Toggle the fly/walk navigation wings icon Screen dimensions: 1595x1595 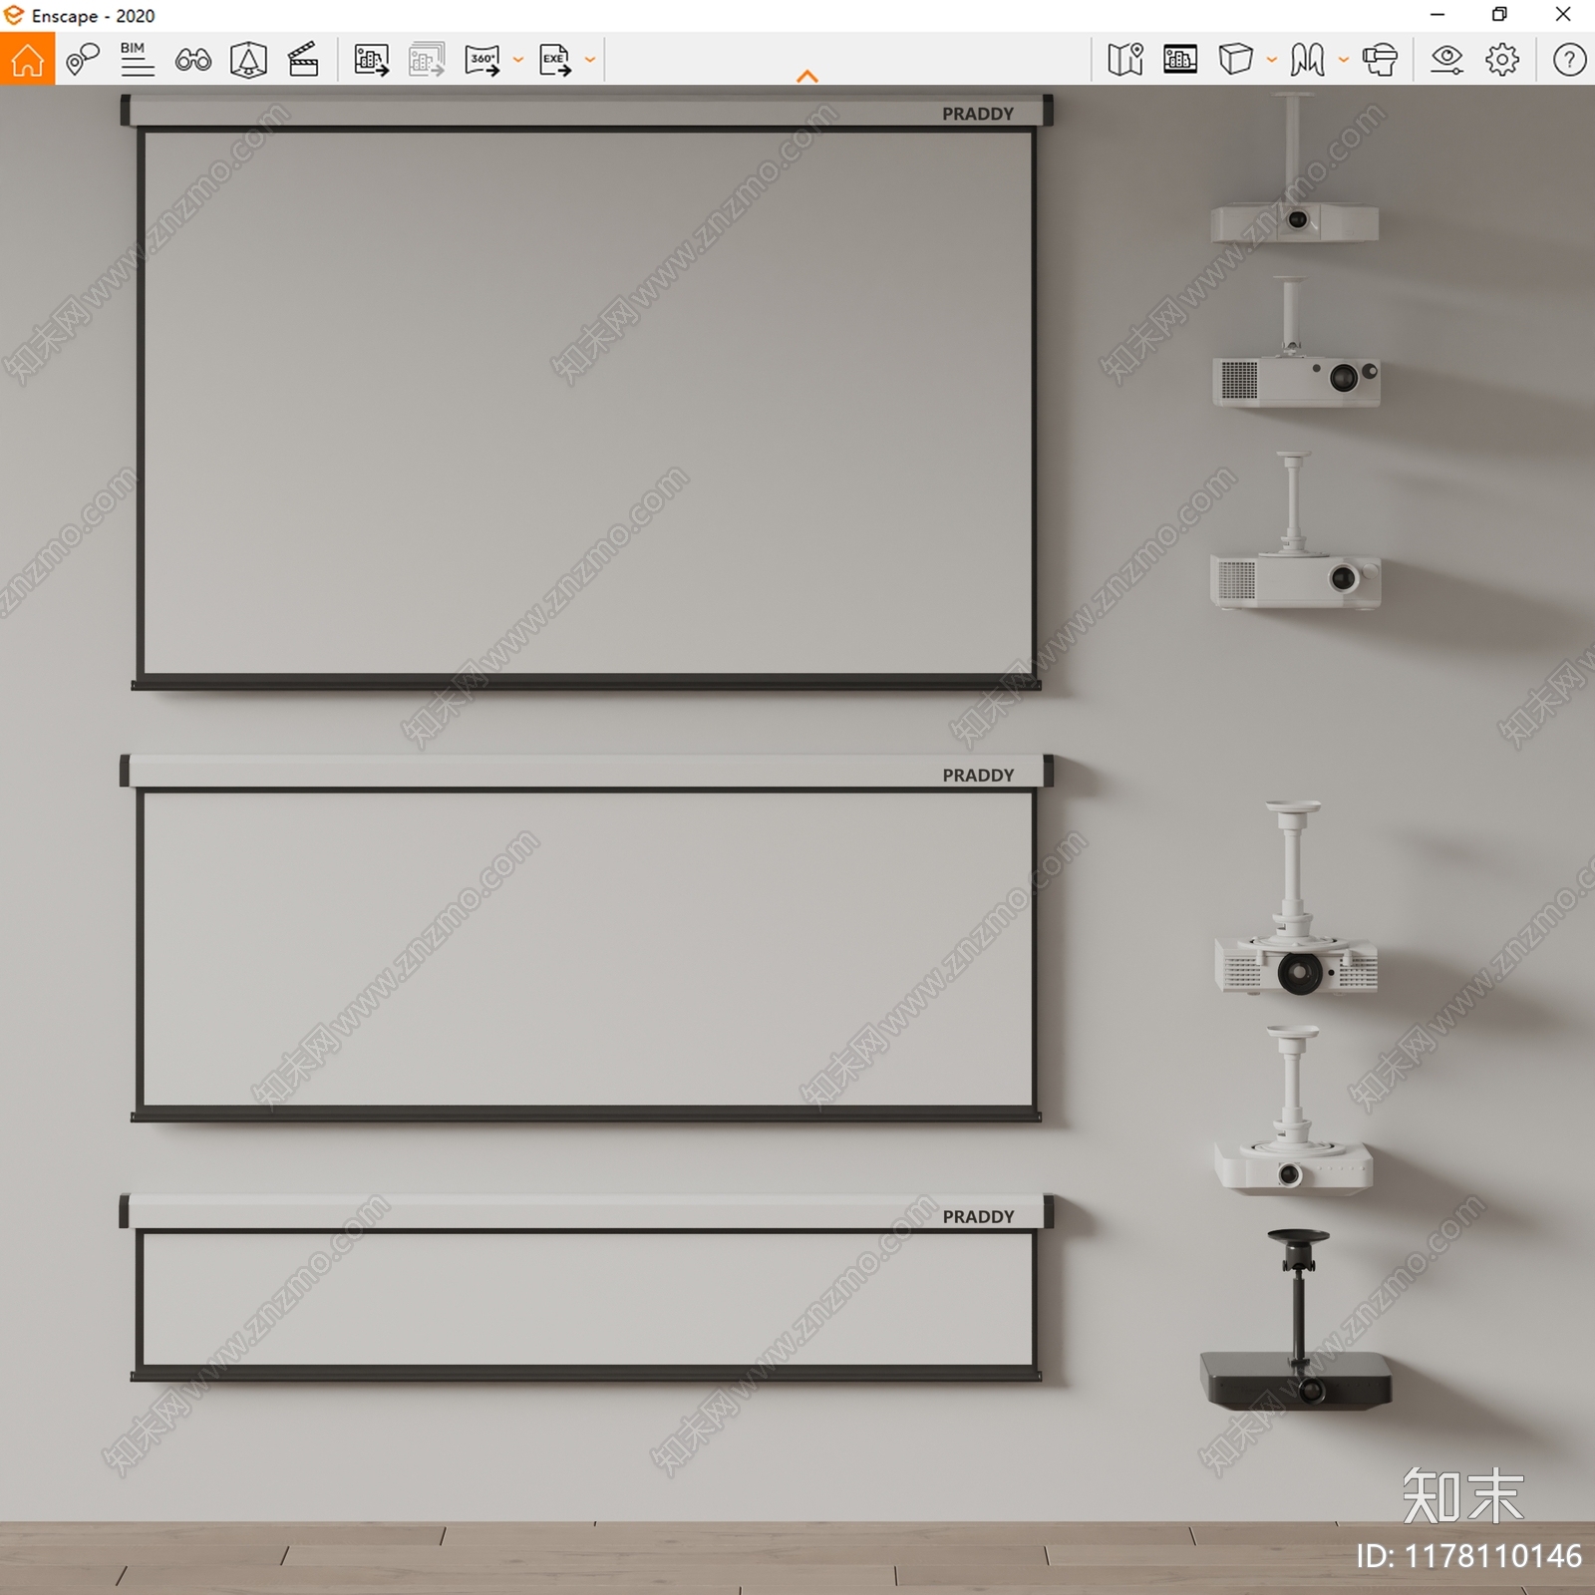[x=1307, y=60]
